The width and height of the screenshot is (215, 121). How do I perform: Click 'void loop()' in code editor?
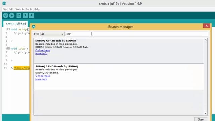19,48
